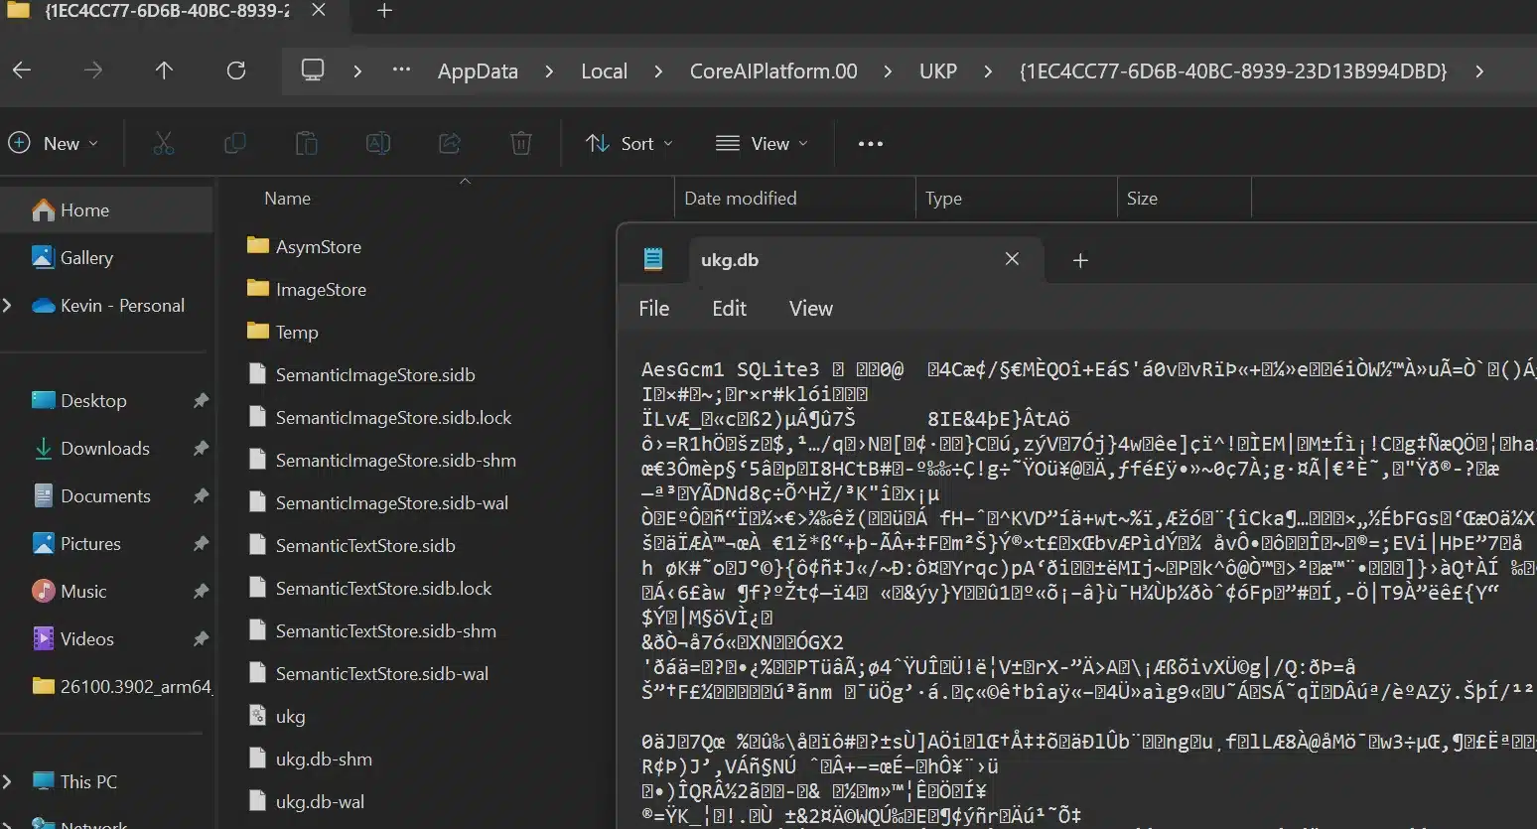Click the monitor icon in the address bar
Image resolution: width=1537 pixels, height=829 pixels.
312,70
